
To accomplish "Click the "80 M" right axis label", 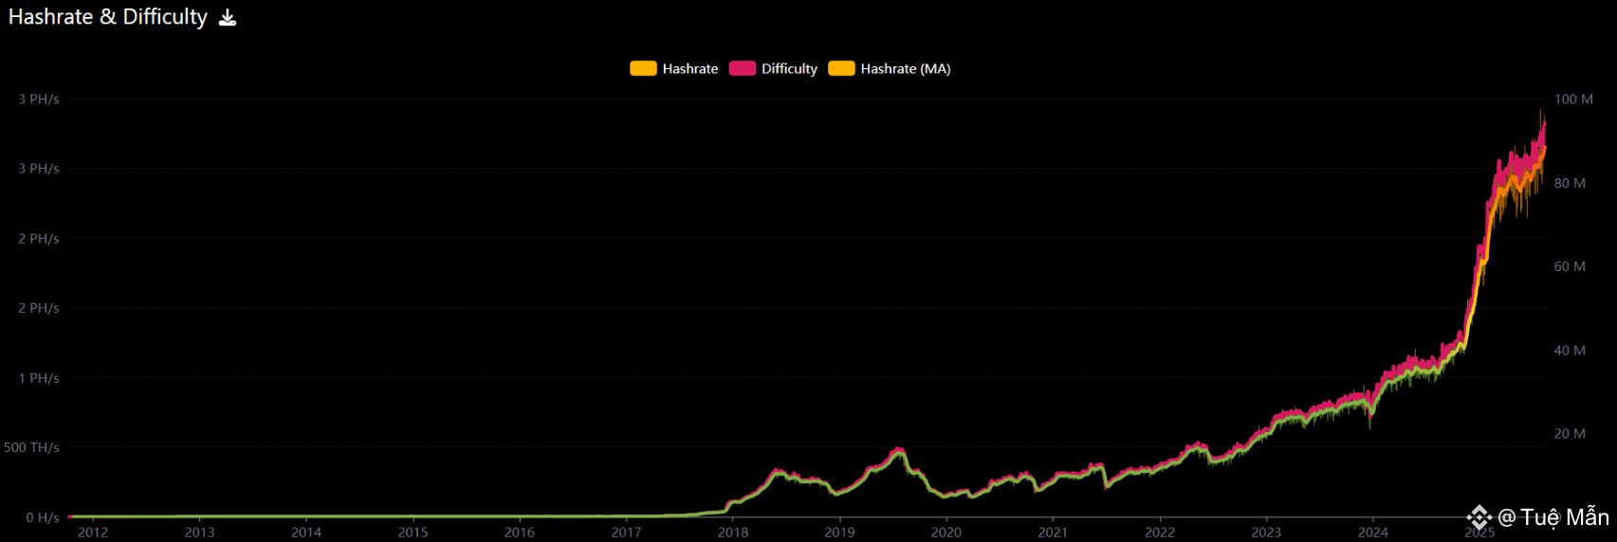I will pyautogui.click(x=1570, y=183).
